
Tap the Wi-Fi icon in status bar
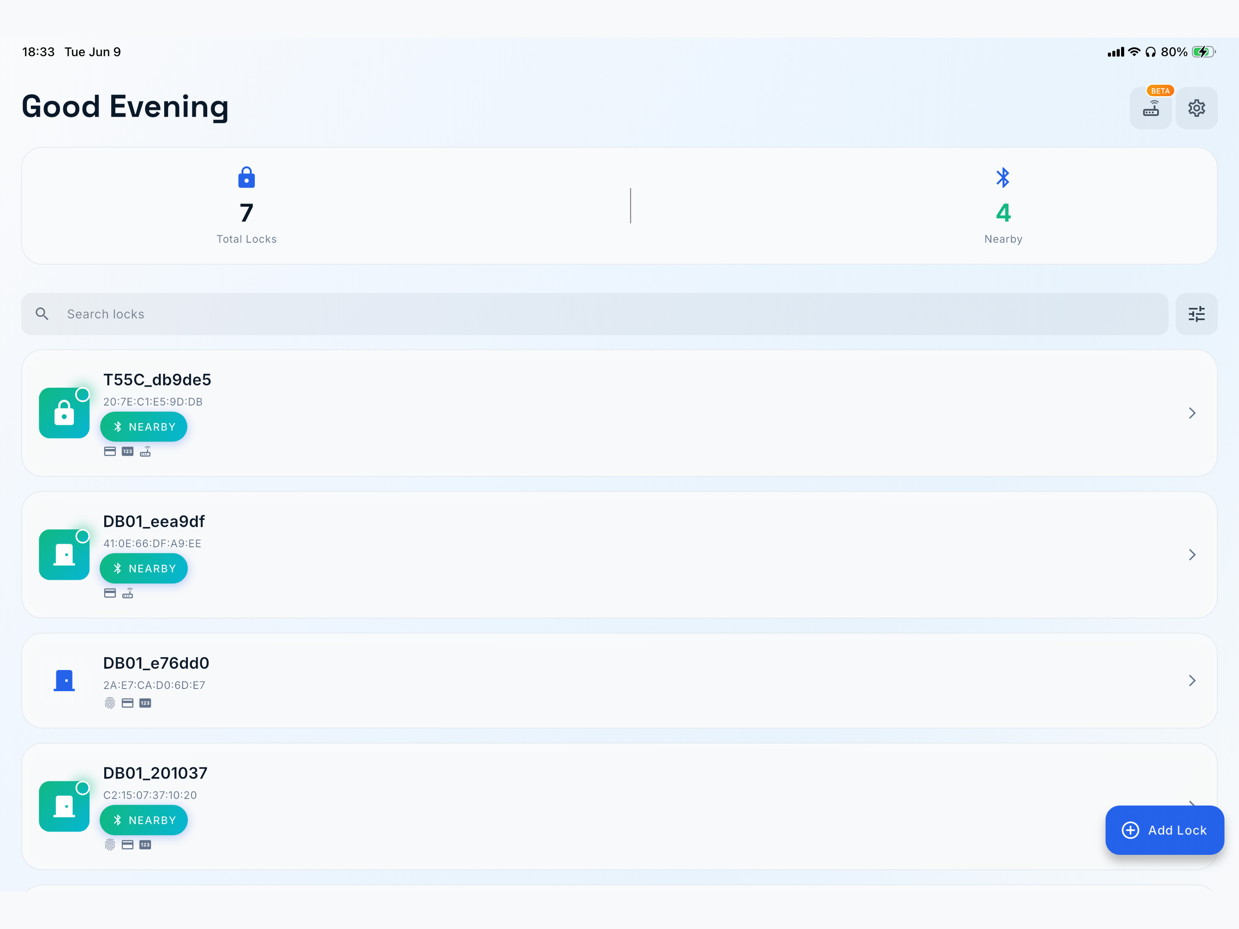1134,52
